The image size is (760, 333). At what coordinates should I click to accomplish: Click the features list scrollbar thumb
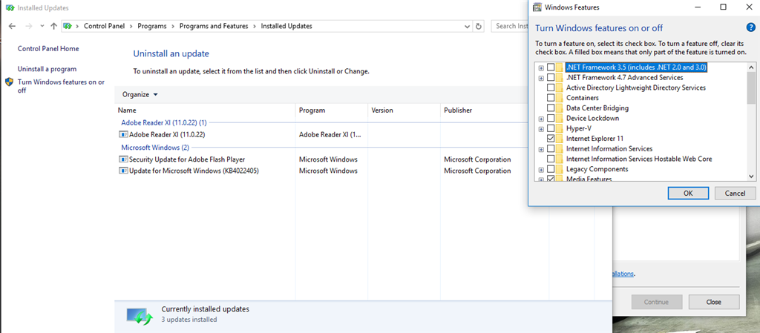[x=751, y=88]
